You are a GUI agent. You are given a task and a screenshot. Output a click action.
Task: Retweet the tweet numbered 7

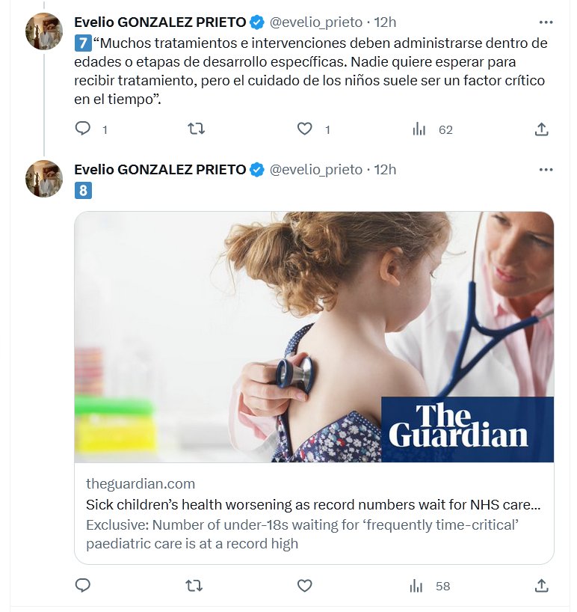click(195, 129)
